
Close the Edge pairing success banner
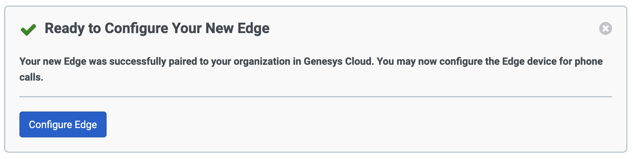point(605,28)
